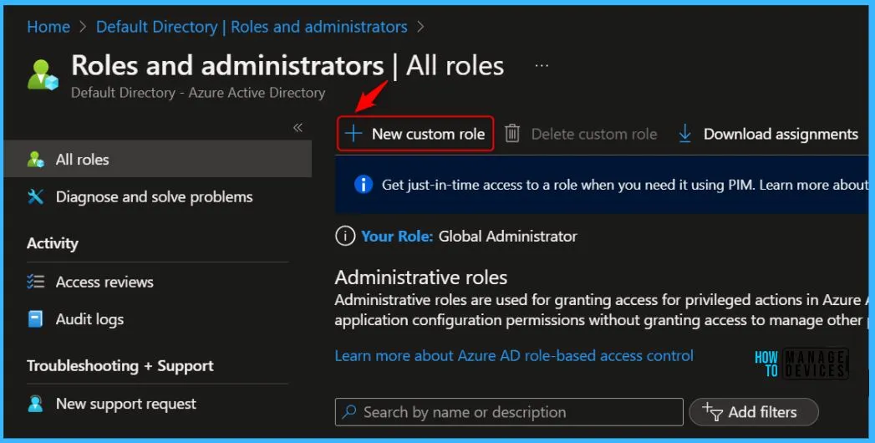Click the search magnifier icon
The height and width of the screenshot is (443, 875).
pyautogui.click(x=349, y=412)
